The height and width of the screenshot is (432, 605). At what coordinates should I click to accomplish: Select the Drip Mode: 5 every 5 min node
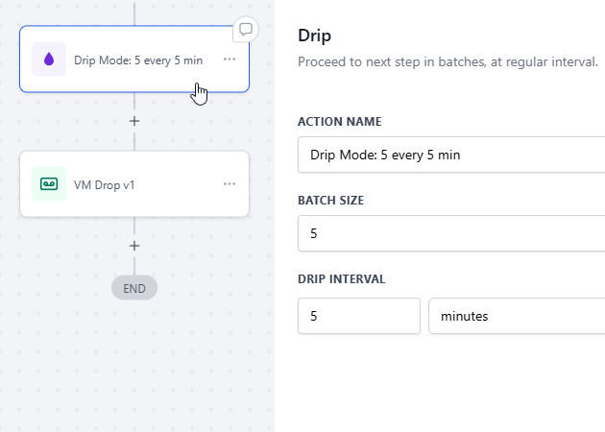(x=137, y=60)
